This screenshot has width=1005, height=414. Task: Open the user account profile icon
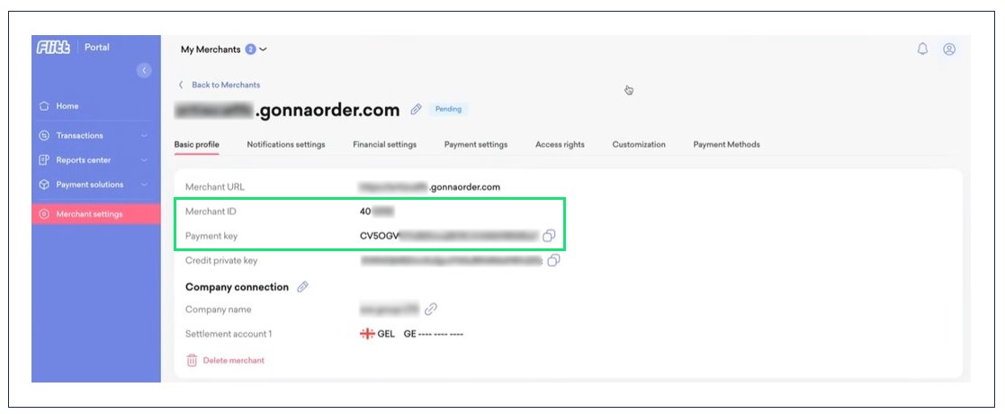(x=949, y=49)
